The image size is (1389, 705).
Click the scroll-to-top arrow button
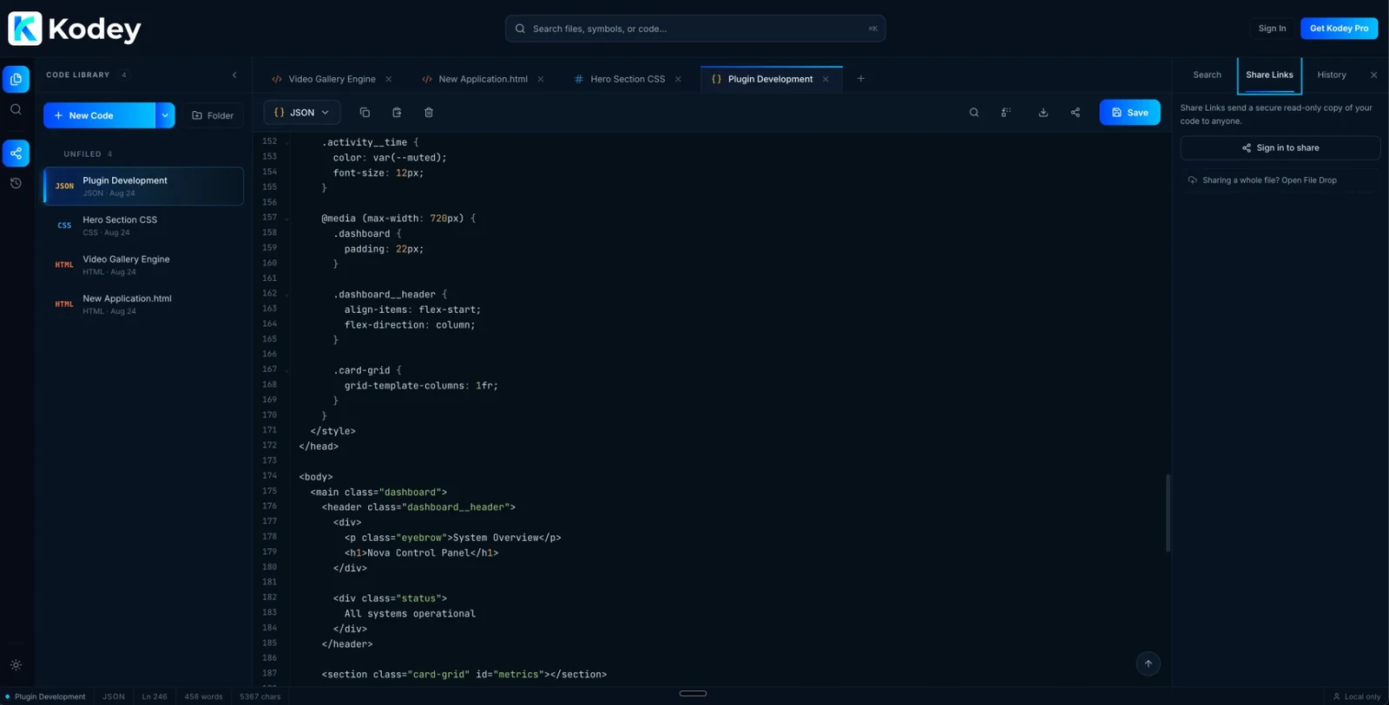coord(1148,664)
